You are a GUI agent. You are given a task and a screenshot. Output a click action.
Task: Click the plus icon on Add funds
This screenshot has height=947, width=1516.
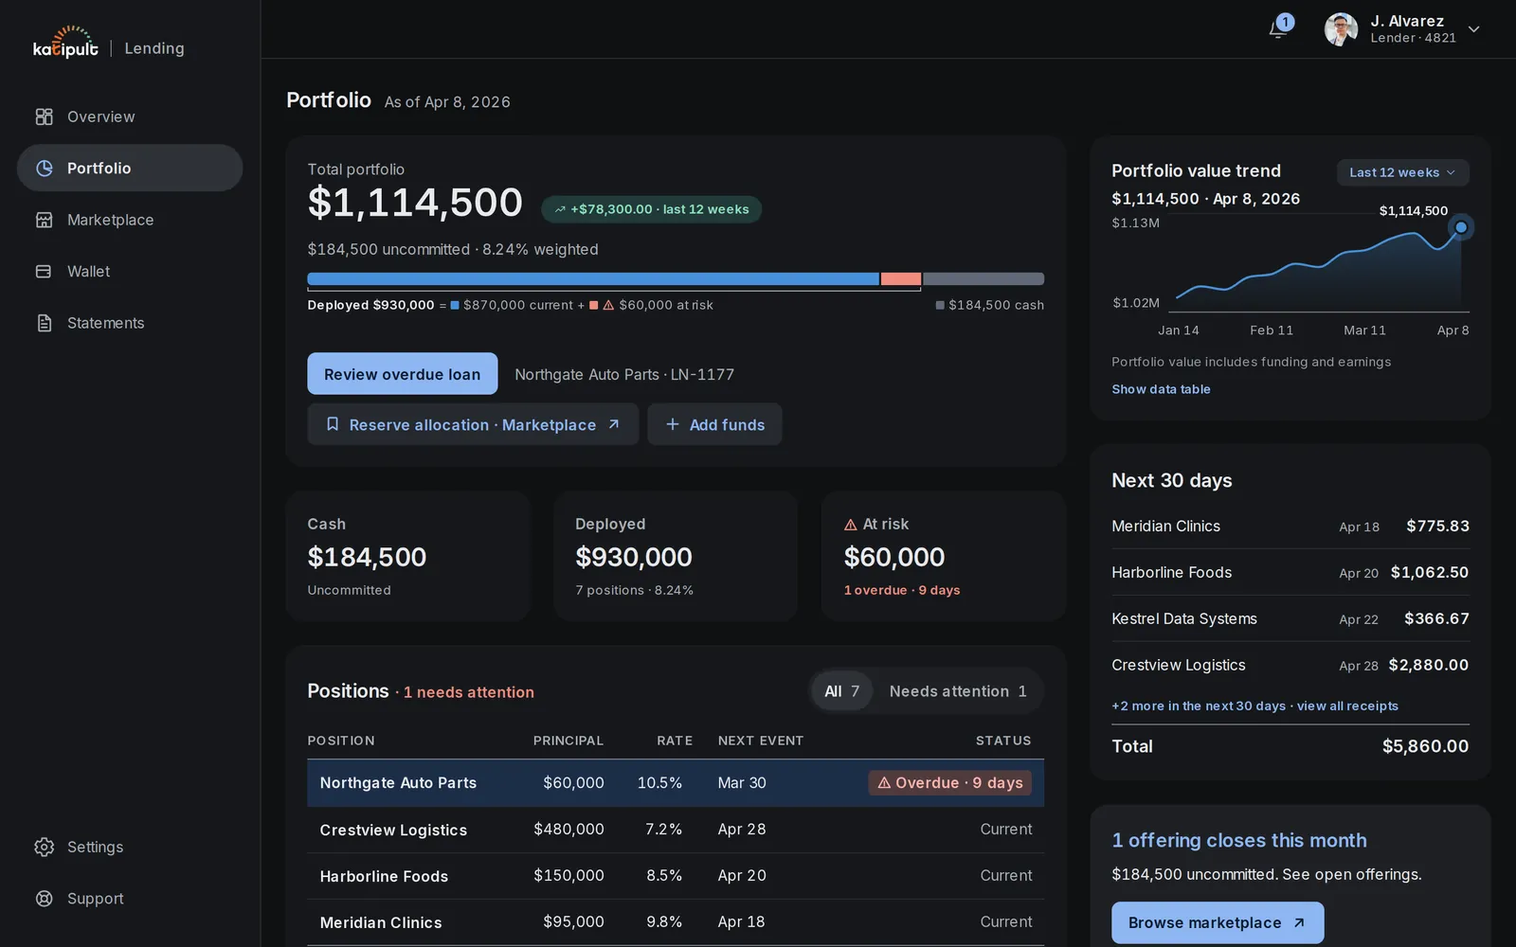point(673,424)
